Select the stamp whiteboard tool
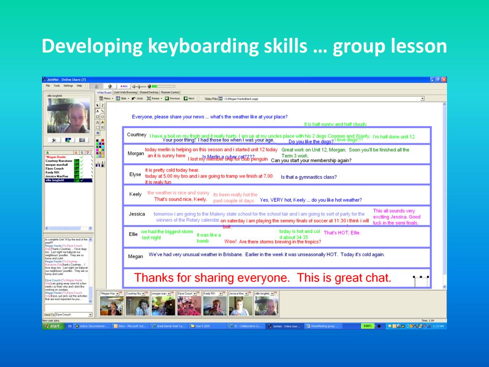Screen dimensions: 489x367 (x=97, y=122)
